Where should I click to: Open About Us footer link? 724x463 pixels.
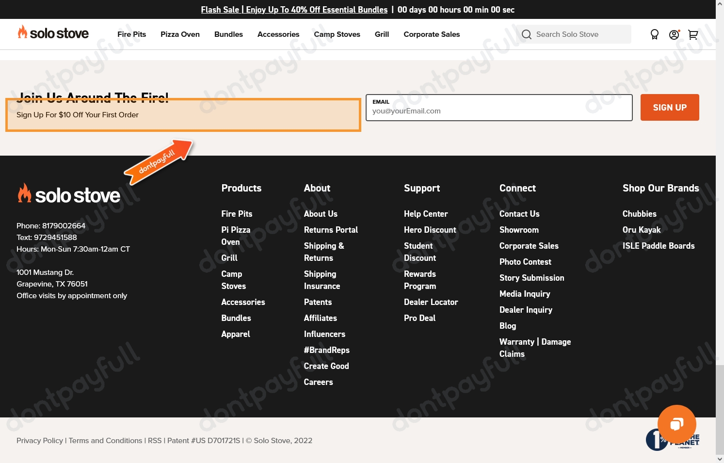[x=321, y=214]
